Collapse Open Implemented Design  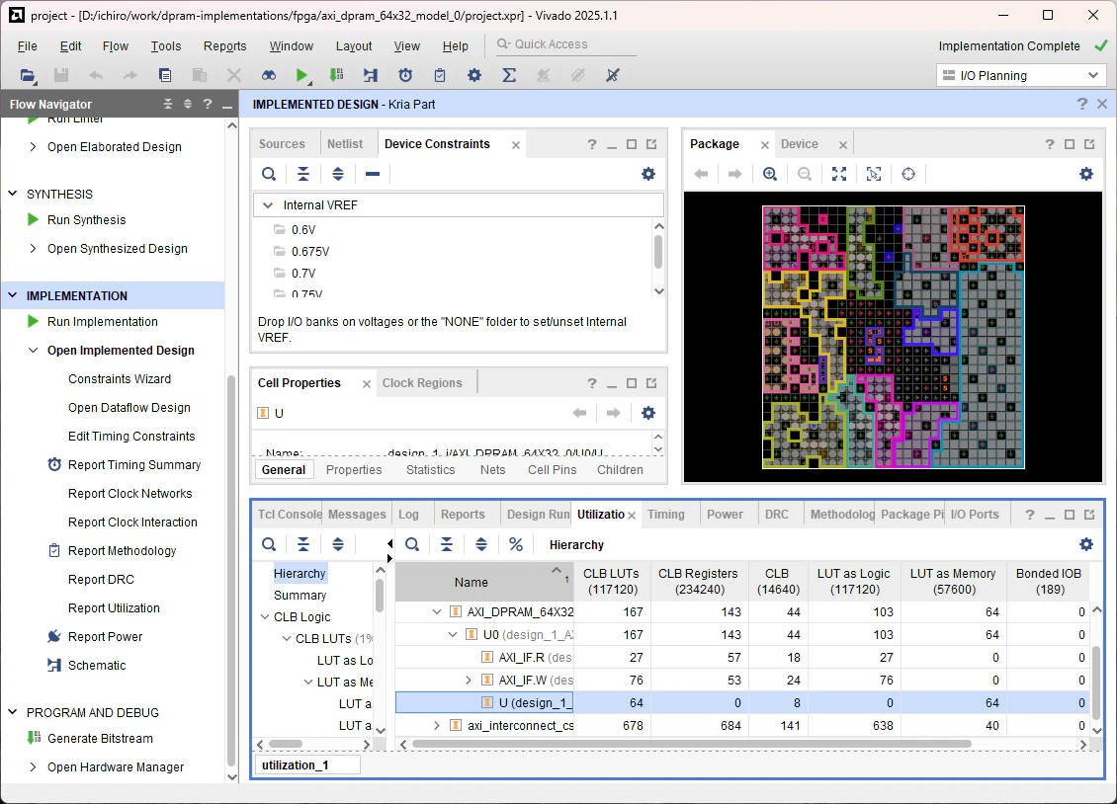33,350
